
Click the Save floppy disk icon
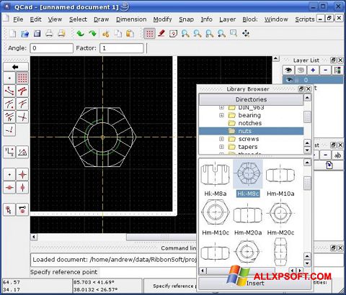point(37,33)
